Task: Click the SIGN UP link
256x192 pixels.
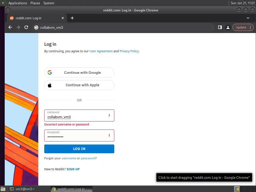Action: [x=73, y=169]
